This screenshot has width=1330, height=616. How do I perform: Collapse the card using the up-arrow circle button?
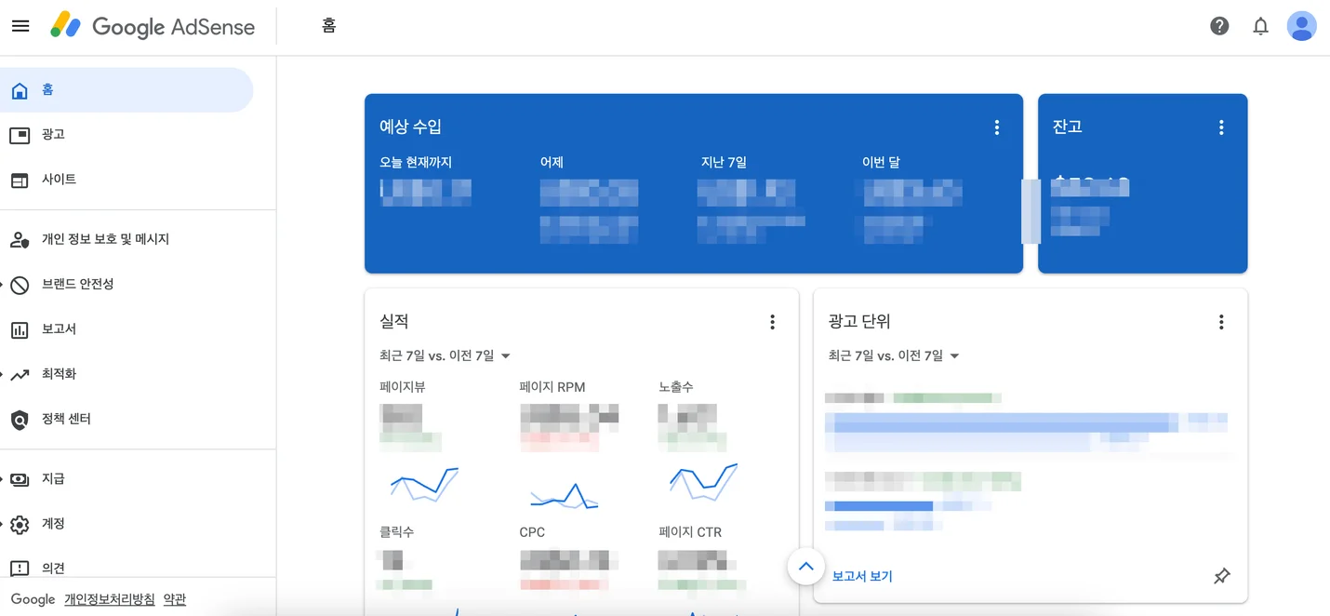tap(805, 566)
